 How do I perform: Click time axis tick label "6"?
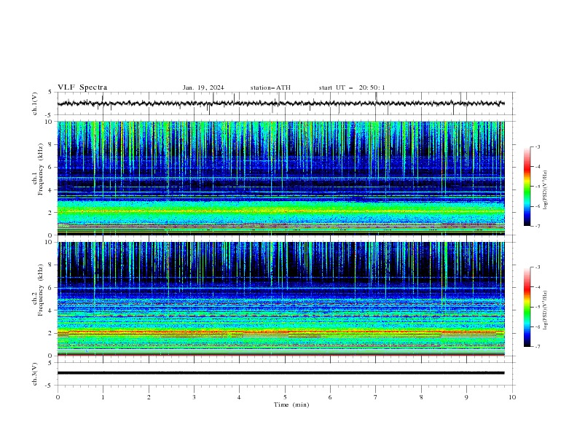[x=330, y=397]
